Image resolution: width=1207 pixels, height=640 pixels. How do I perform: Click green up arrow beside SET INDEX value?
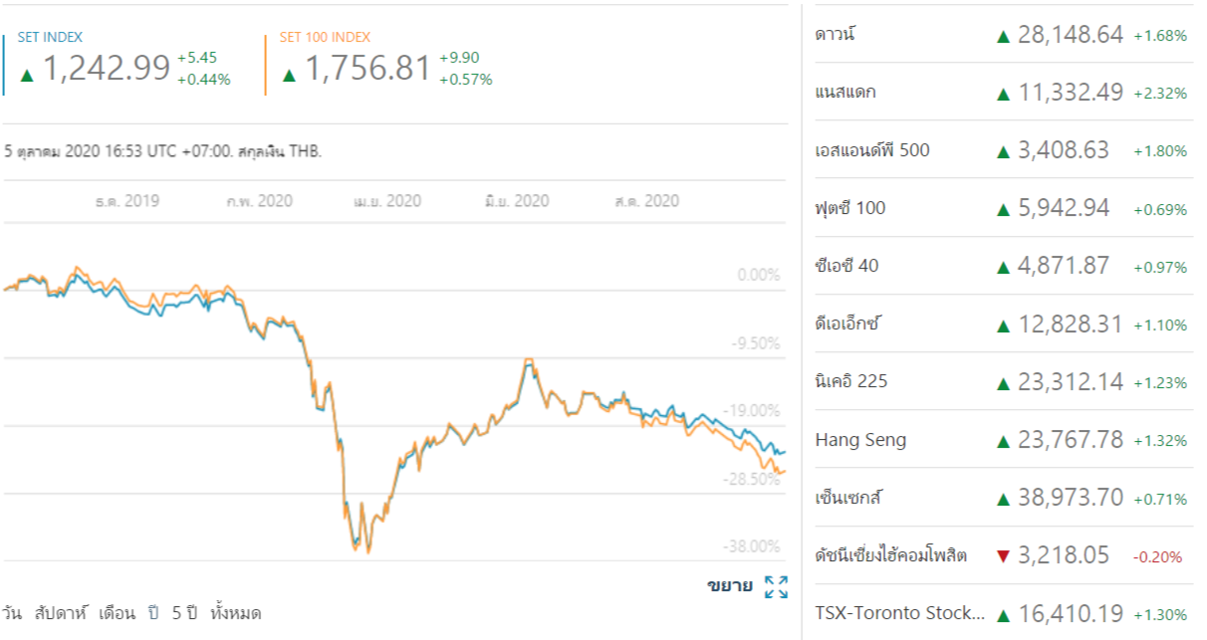(x=27, y=75)
